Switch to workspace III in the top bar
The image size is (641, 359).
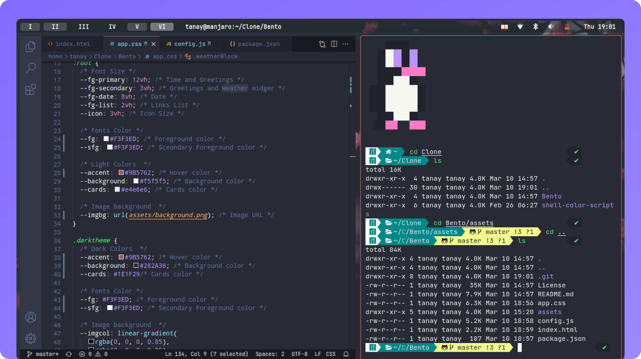[x=84, y=27]
